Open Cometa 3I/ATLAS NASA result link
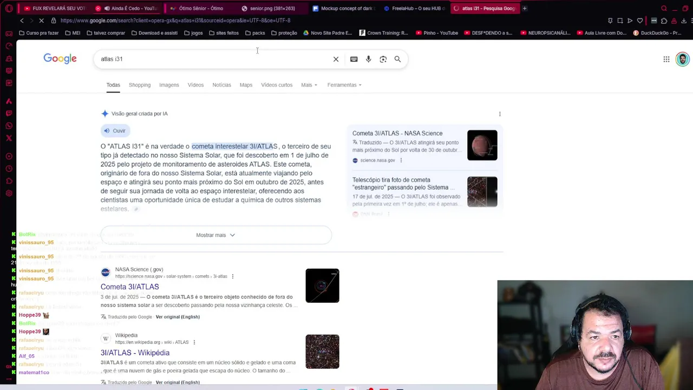 click(x=129, y=287)
